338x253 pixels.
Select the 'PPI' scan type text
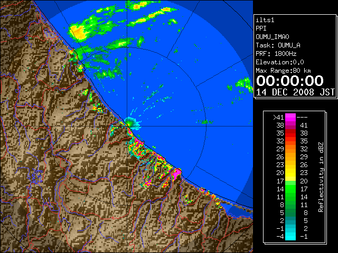[x=261, y=28]
